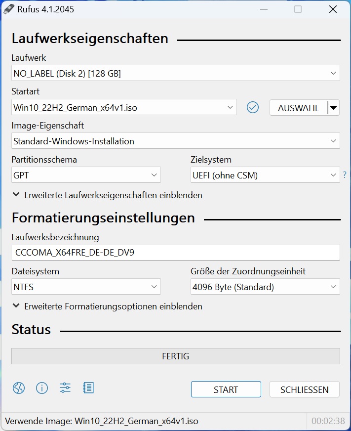Expand Erweiterte Laufwerkseigenschaften einblenden
Viewport: 351px width, 431px height.
(x=108, y=195)
